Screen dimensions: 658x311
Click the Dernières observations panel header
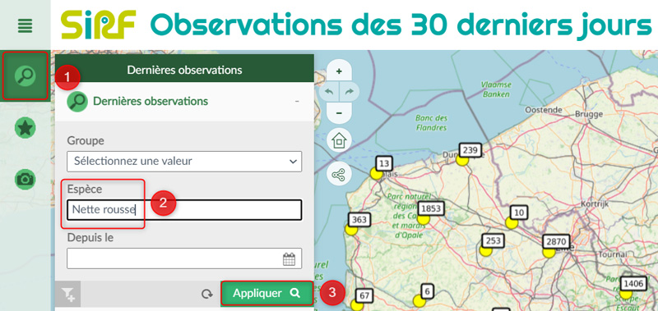[x=184, y=70]
